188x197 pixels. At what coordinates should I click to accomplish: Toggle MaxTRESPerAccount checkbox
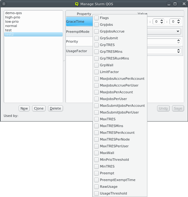[x=96, y=133]
